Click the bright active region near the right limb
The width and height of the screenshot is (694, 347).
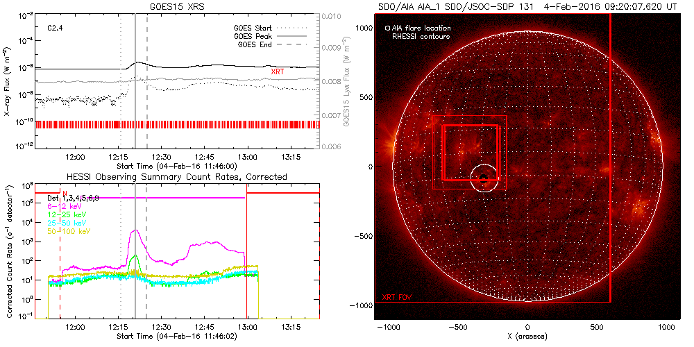[637, 207]
